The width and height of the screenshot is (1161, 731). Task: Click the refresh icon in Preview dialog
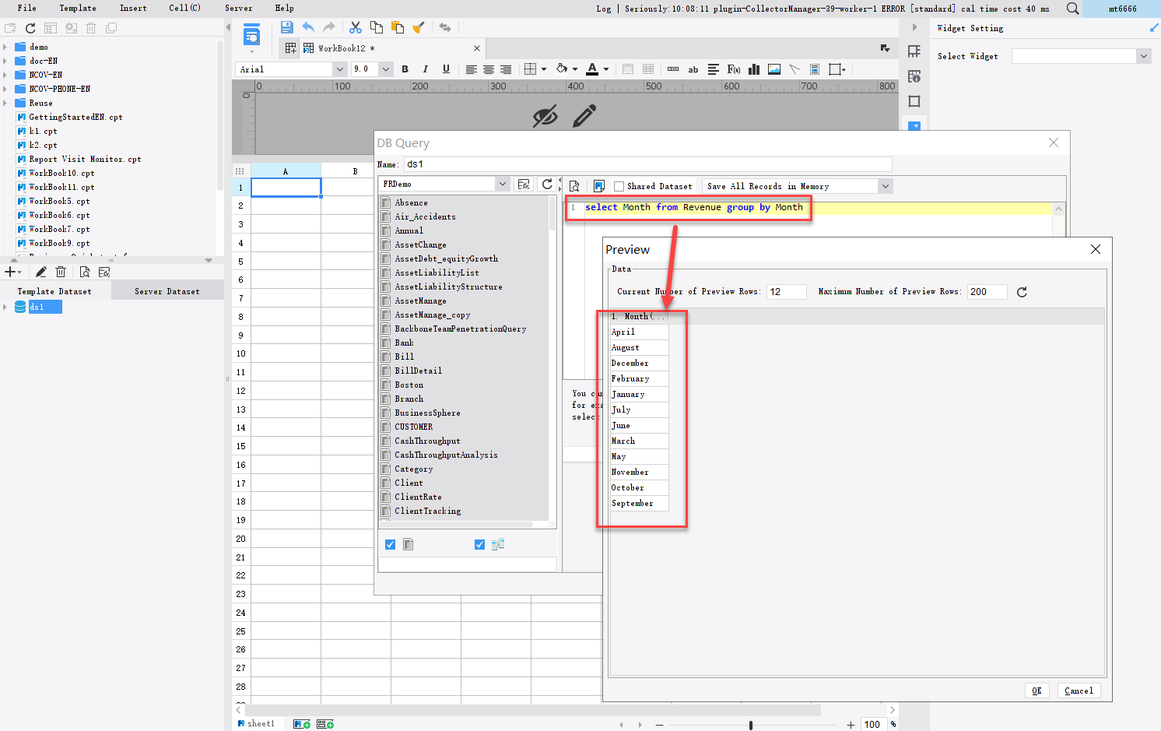tap(1022, 292)
